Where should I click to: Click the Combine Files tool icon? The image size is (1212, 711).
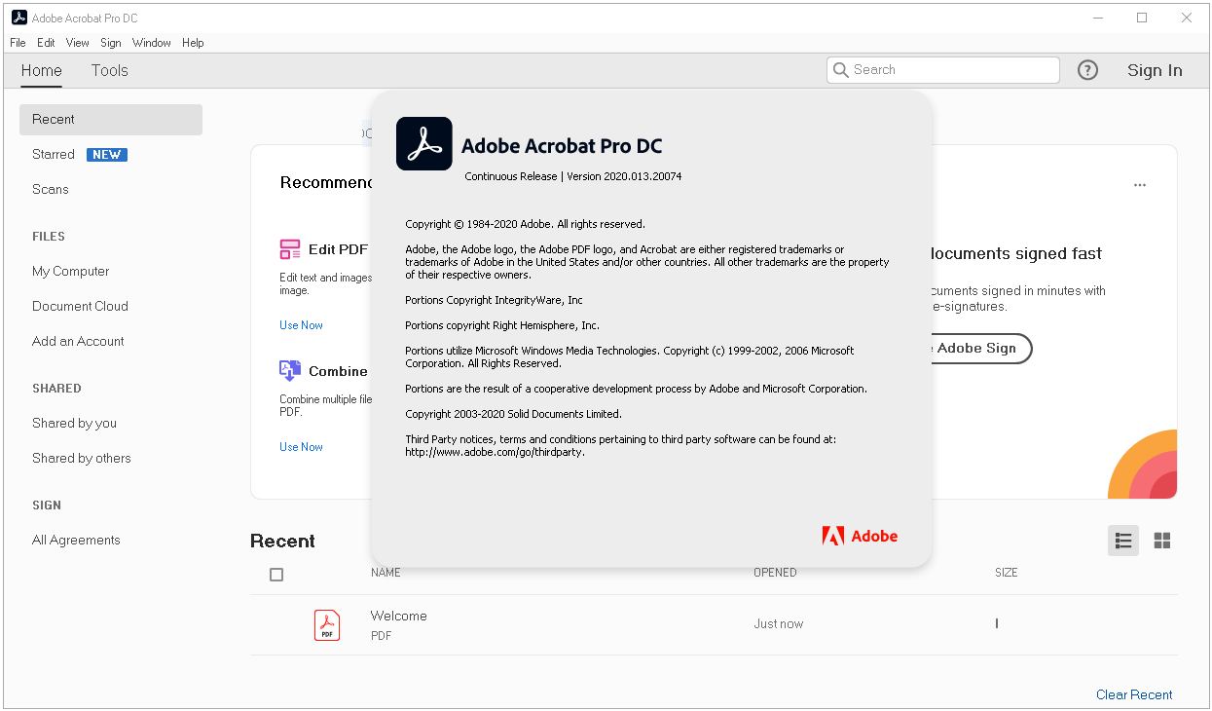click(x=290, y=371)
